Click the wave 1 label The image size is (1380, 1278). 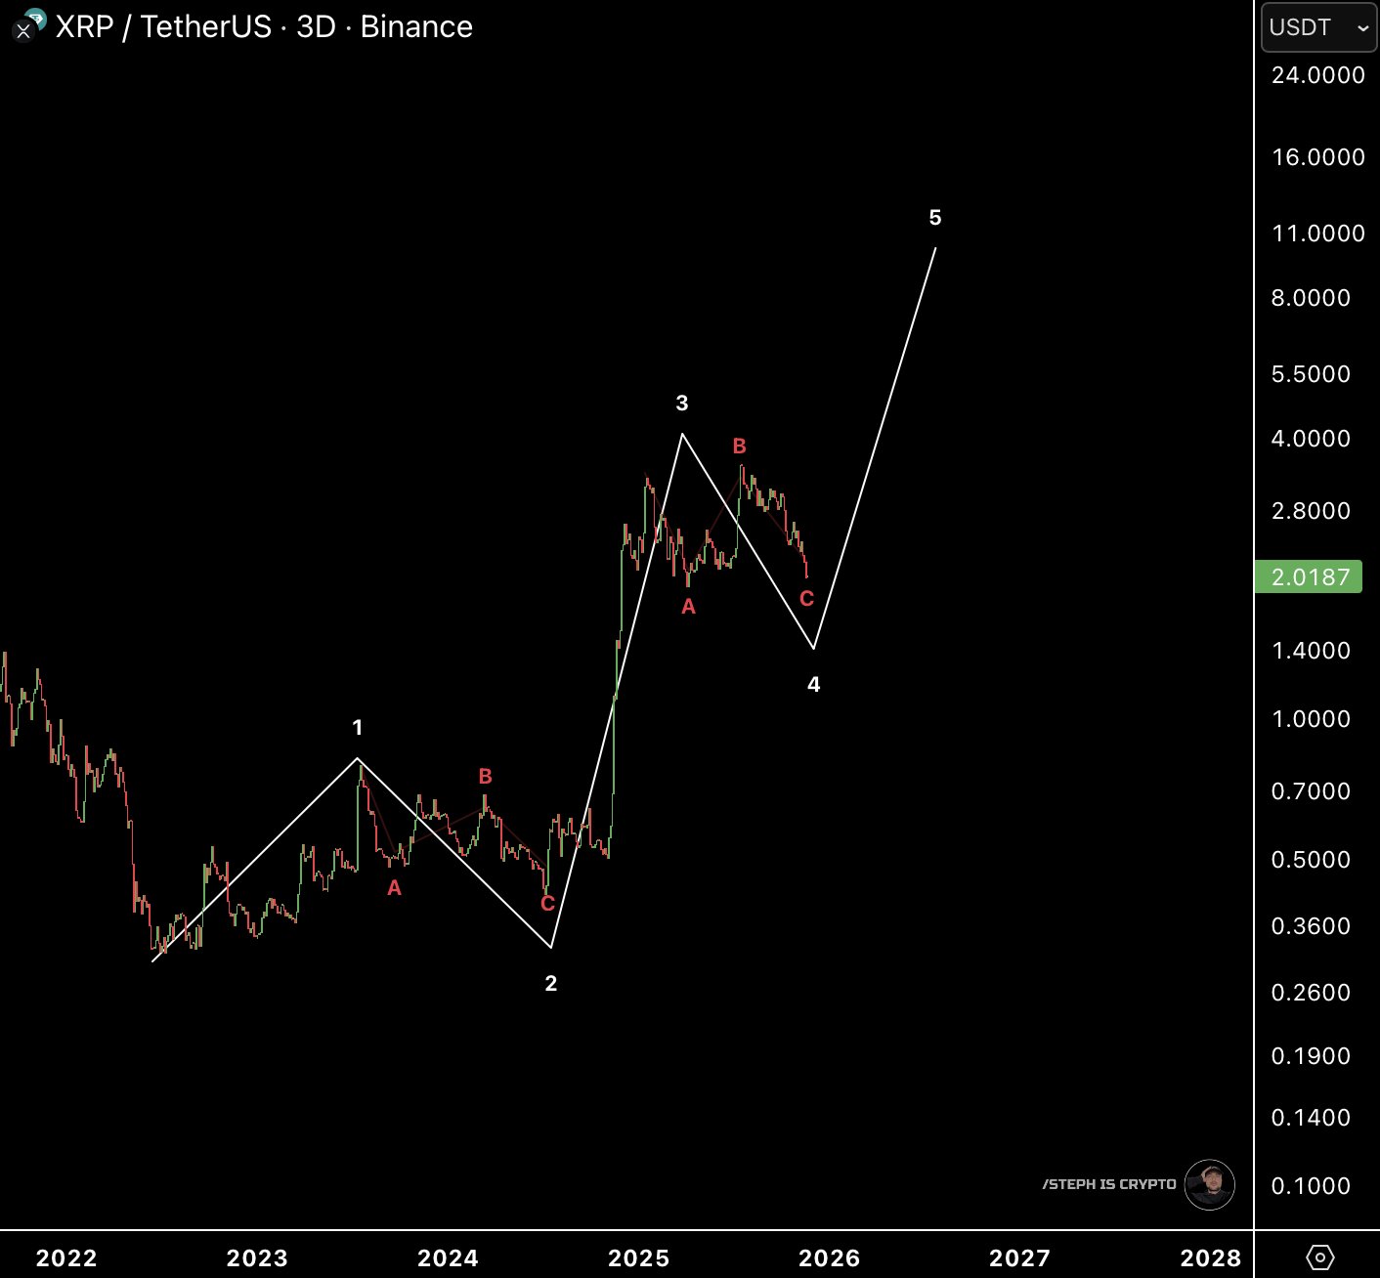pyautogui.click(x=358, y=728)
